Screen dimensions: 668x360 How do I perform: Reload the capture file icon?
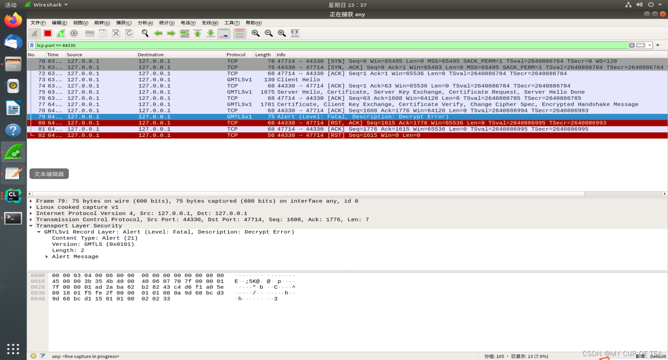tap(129, 33)
